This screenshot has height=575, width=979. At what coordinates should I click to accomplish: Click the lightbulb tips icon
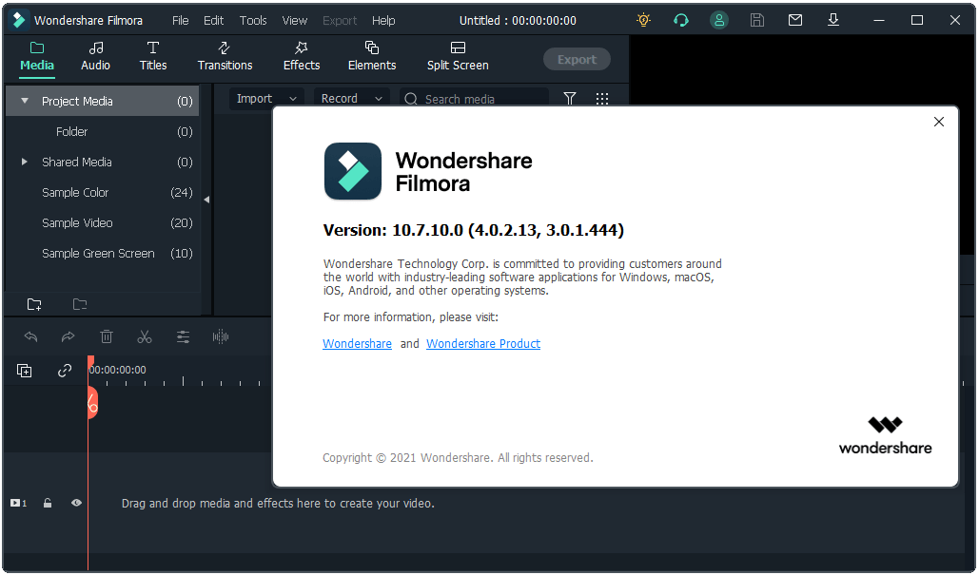(x=644, y=20)
